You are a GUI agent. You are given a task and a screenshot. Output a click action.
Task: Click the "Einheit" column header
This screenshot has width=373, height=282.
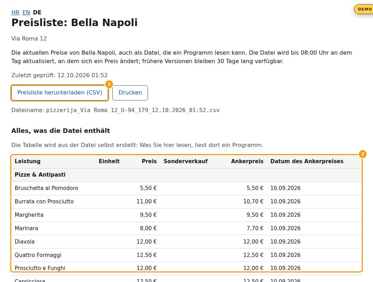(109, 161)
